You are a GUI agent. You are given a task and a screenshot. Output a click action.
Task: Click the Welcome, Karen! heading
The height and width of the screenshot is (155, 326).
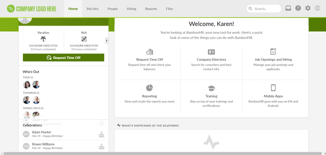tap(211, 24)
